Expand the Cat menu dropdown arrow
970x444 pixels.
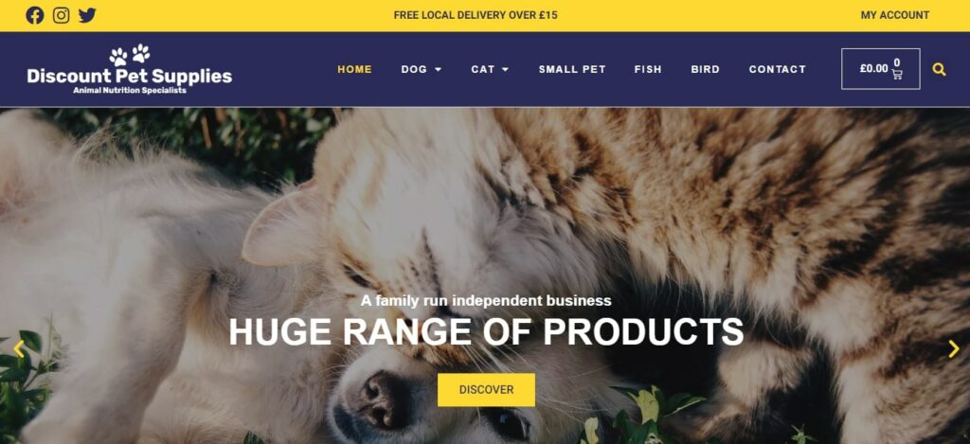pyautogui.click(x=505, y=70)
